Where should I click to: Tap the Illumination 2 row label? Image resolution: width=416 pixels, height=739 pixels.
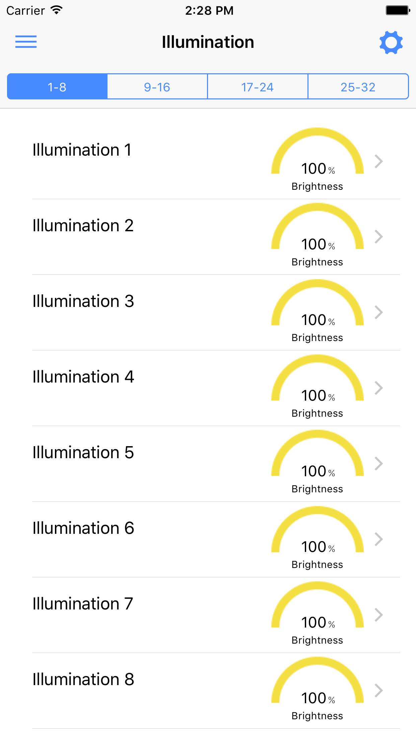tap(83, 226)
